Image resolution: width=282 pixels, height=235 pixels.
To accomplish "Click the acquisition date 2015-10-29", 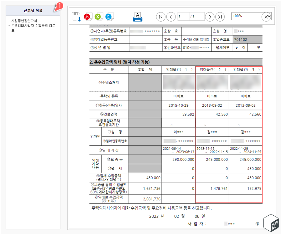I will pos(178,105).
